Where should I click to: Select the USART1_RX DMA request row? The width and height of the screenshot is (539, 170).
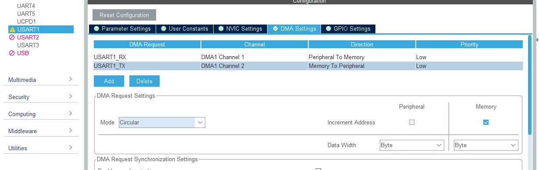[308, 57]
